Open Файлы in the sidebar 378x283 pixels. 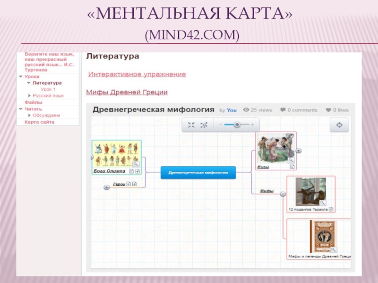(33, 102)
